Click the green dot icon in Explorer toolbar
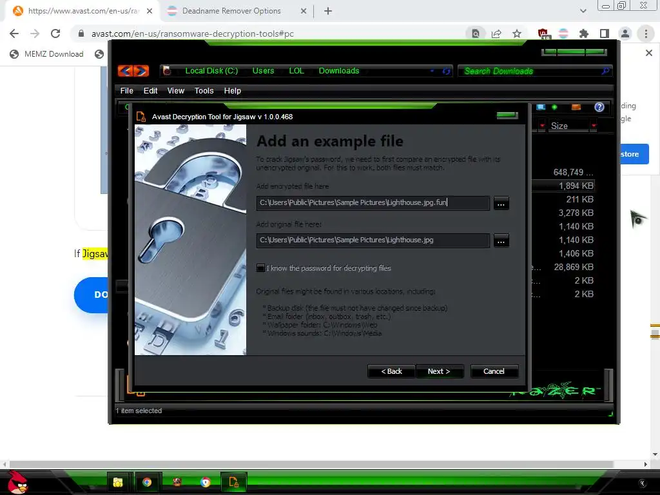Screen dimensions: 660x495 [555, 107]
